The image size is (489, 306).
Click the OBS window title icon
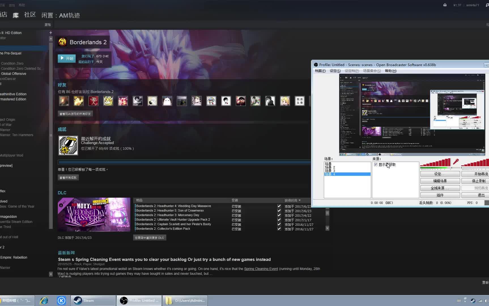tap(316, 65)
